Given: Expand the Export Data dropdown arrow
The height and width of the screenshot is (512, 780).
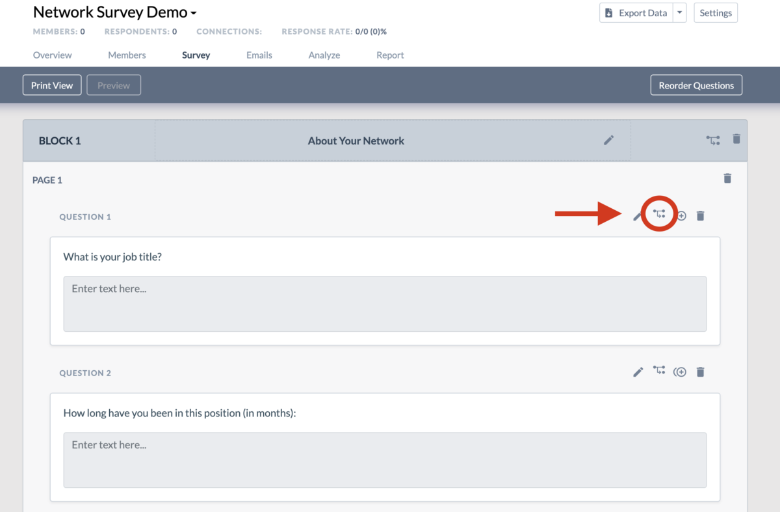Looking at the screenshot, I should click(x=680, y=12).
